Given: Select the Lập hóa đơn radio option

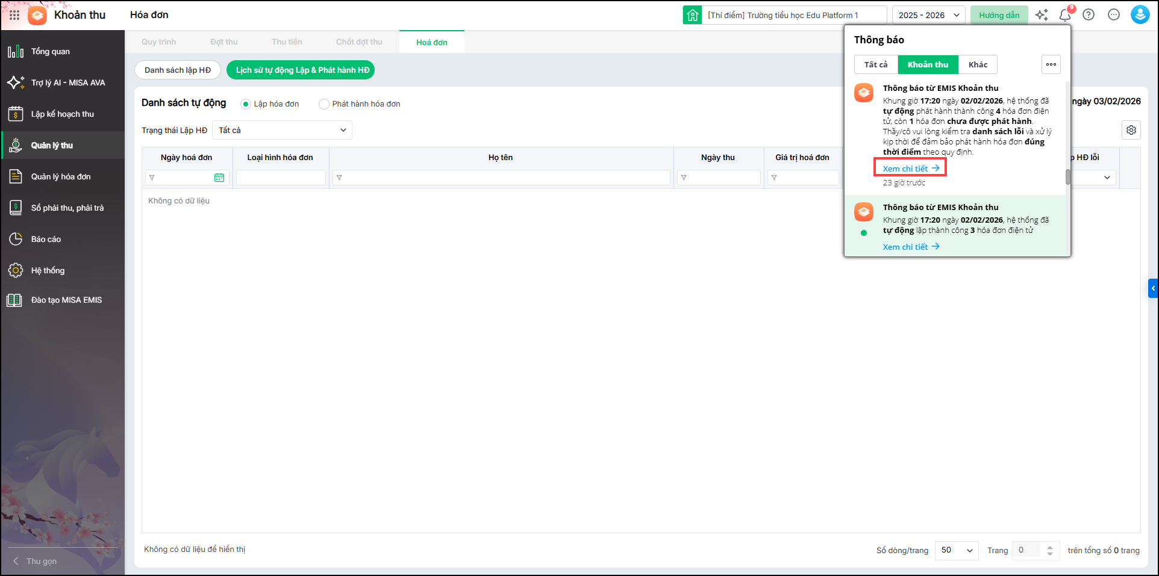Looking at the screenshot, I should 246,104.
